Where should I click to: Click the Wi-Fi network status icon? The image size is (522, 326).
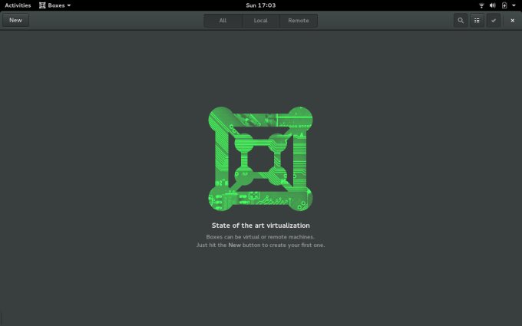point(481,5)
